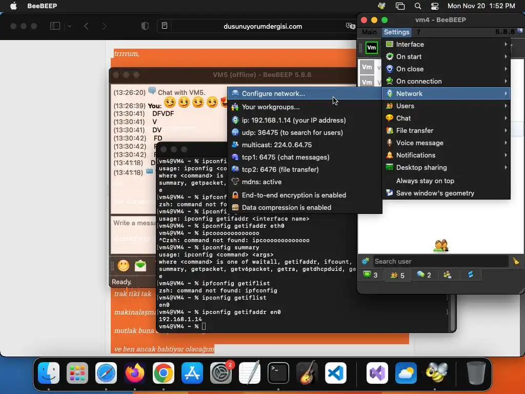
Task: Open Terminal from the Dock
Action: 278,372
